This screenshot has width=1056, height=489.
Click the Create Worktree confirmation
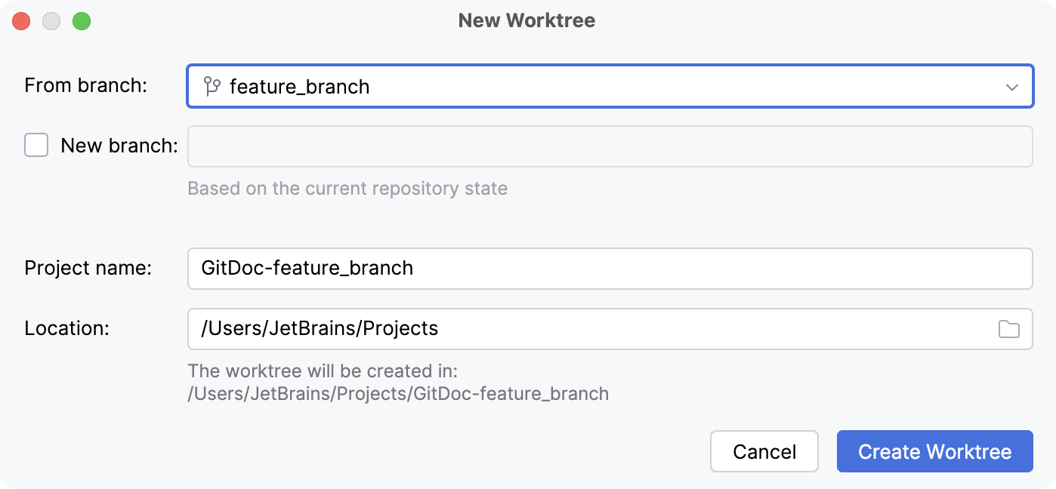click(934, 451)
